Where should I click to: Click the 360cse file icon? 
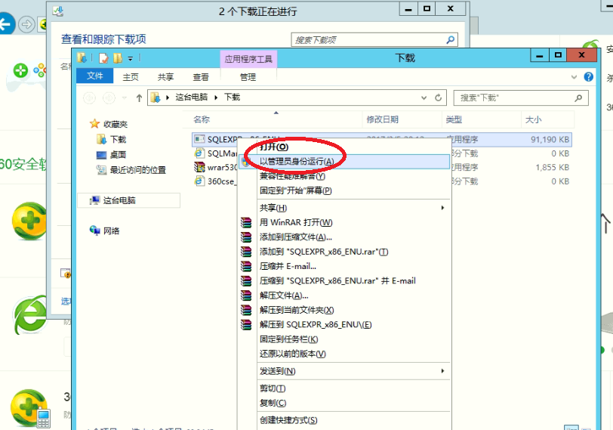[x=199, y=181]
